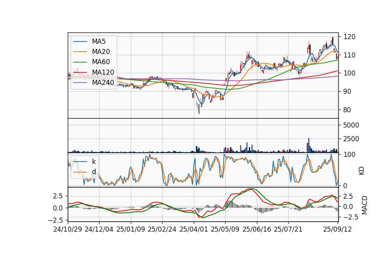The image size is (376, 270).
Task: Click the 90 price axis tick
Action: point(347,92)
